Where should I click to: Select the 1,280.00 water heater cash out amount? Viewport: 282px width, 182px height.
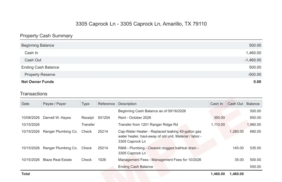coord(236,131)
